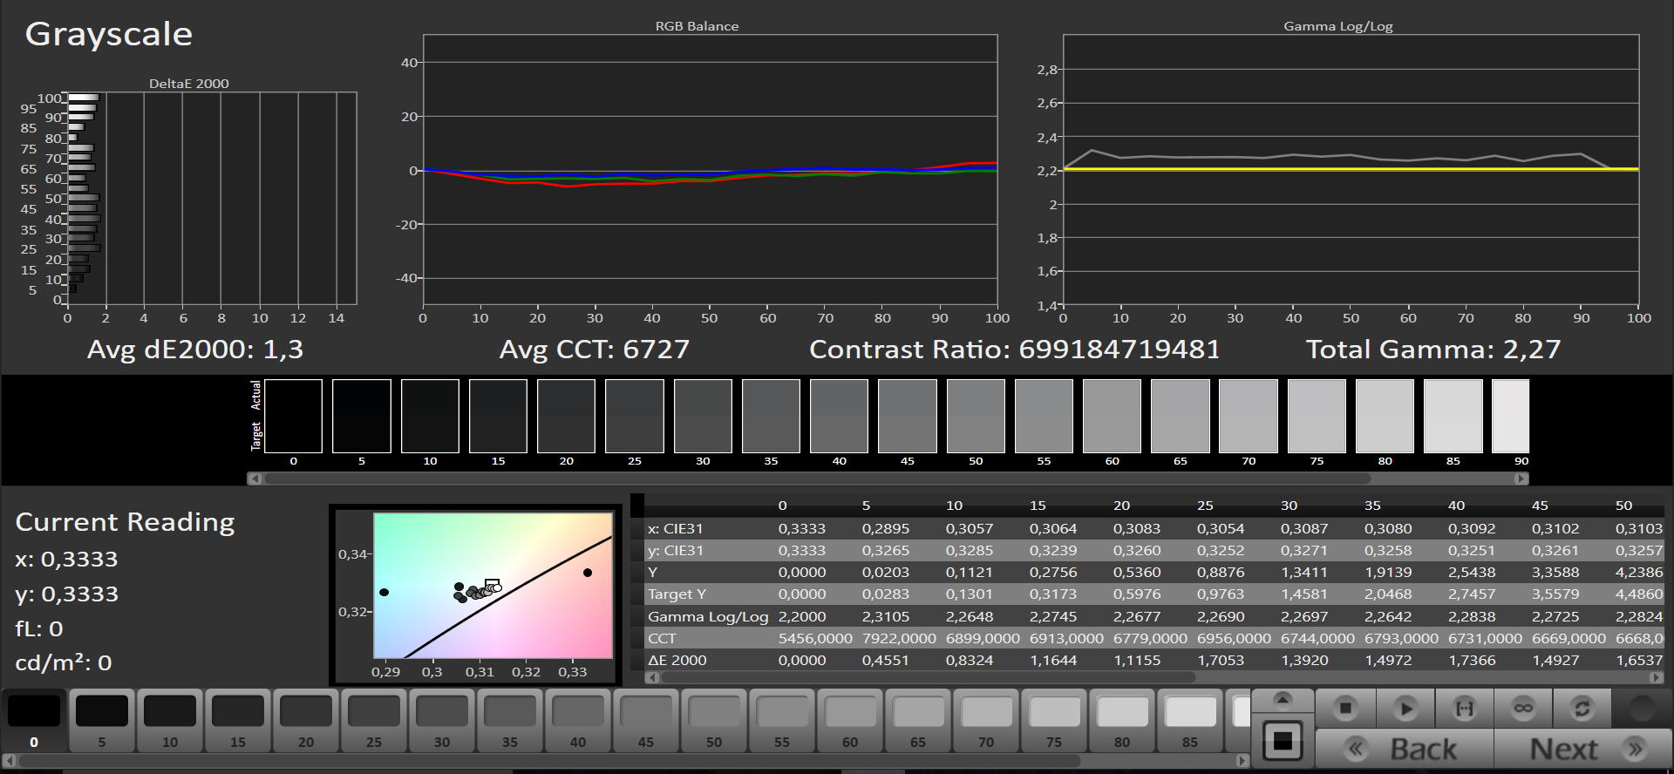Click the ΔE 2000 row label

click(677, 660)
